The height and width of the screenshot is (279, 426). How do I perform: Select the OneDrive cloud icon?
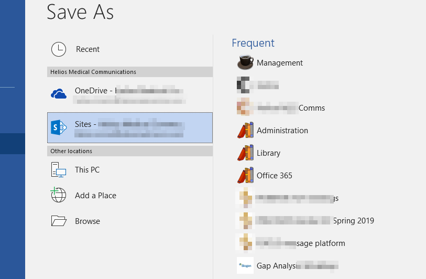coord(59,94)
